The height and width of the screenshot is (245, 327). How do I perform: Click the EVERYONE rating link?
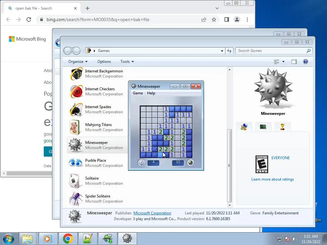(x=280, y=158)
